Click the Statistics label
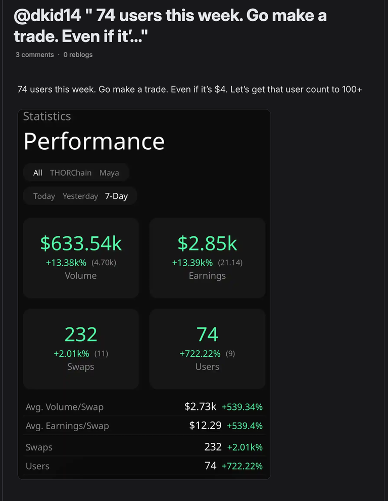This screenshot has width=388, height=501. (47, 116)
